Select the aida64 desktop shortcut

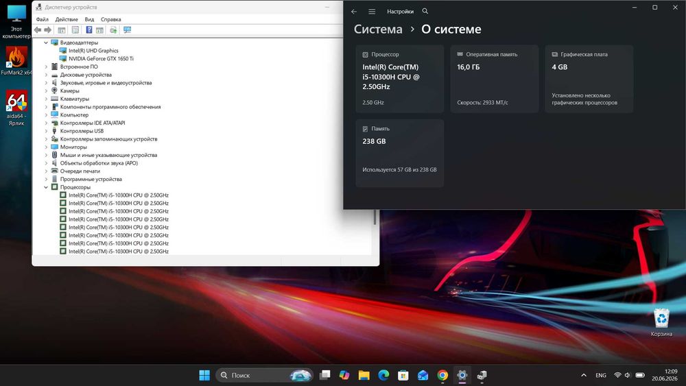16,108
